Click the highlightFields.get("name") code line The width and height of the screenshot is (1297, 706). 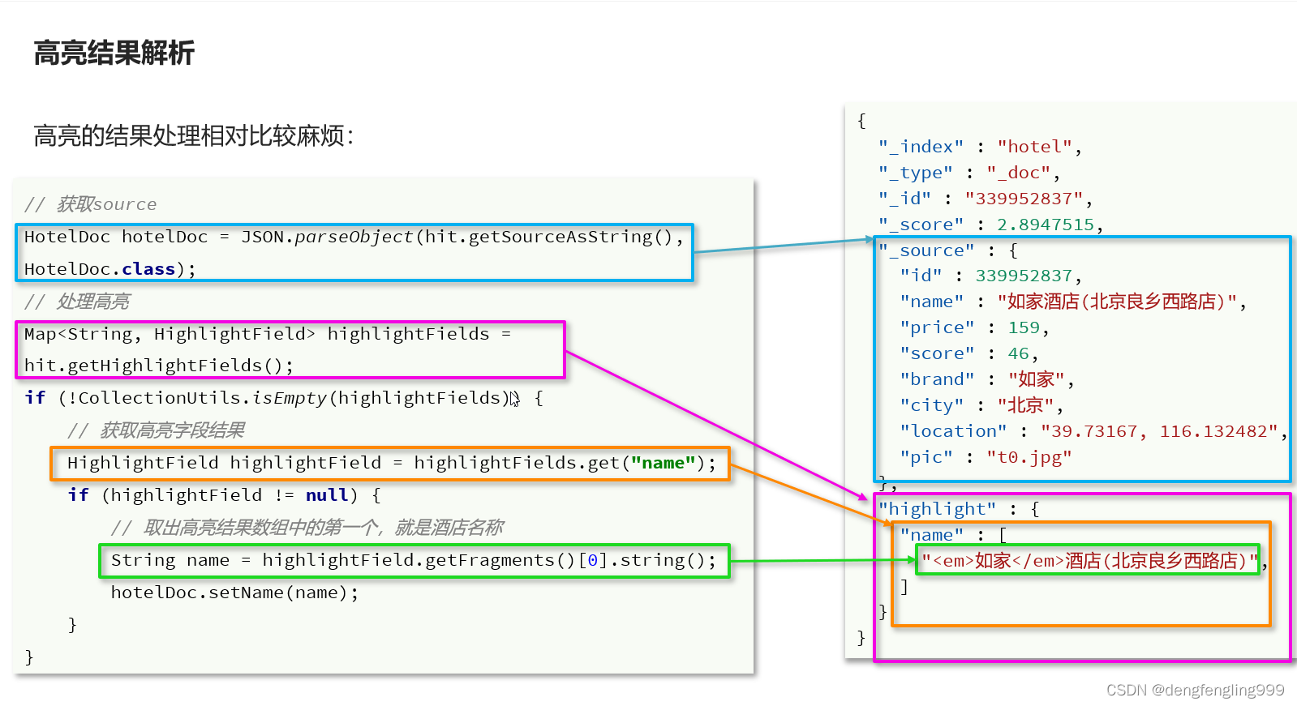coord(391,463)
